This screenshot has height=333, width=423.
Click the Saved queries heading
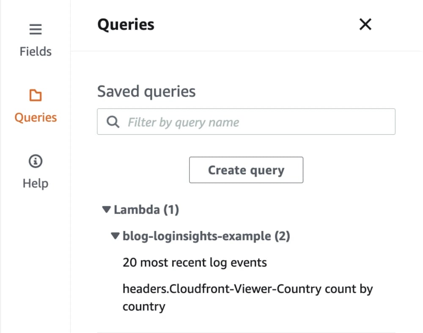pos(146,91)
